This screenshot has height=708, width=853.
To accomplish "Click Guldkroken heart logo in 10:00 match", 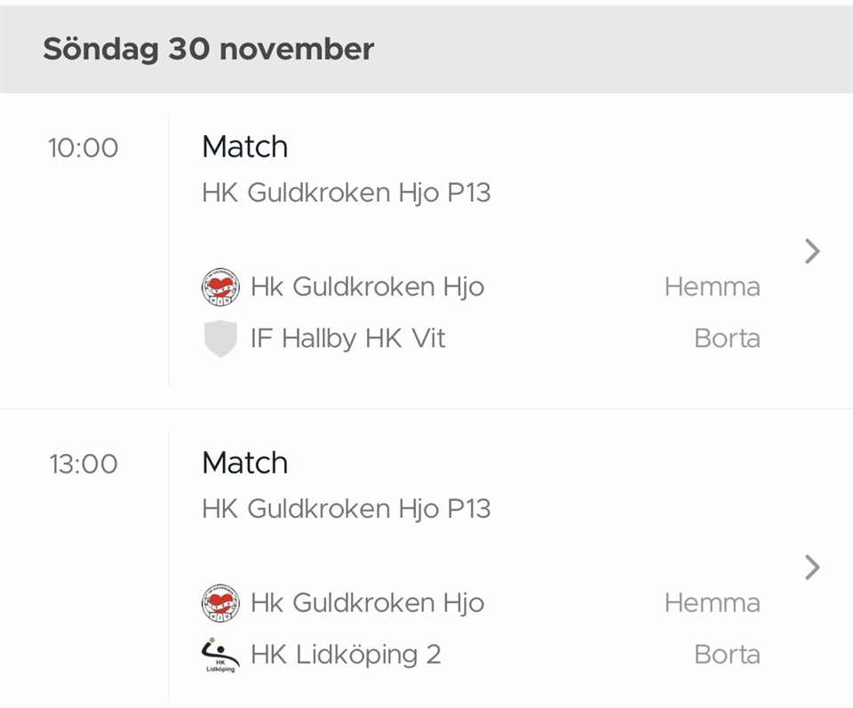I will 219,287.
